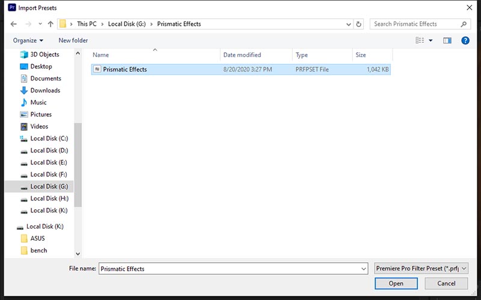
Task: Click the 1,042 KB size cell
Action: tap(378, 70)
